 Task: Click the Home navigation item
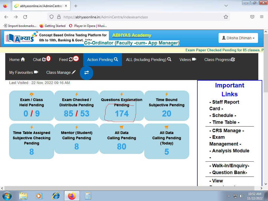tap(17, 59)
